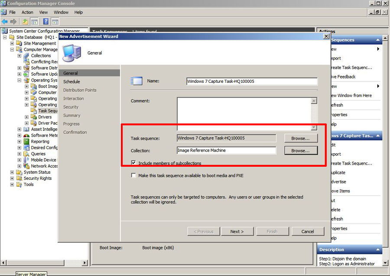
Task: Select the Queries node icon
Action: [26, 154]
